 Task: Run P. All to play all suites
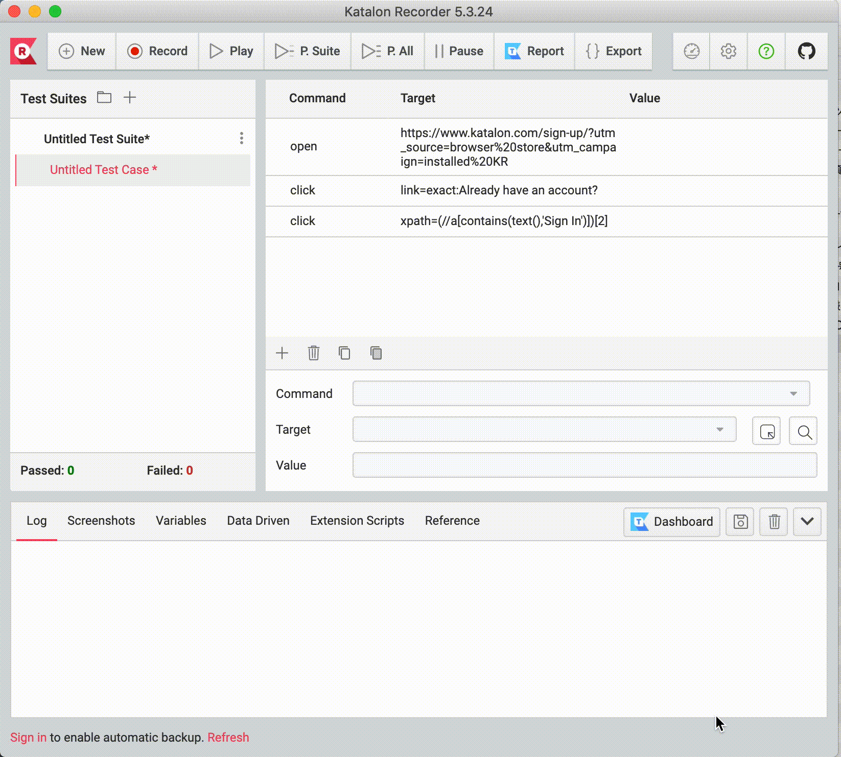[388, 51]
